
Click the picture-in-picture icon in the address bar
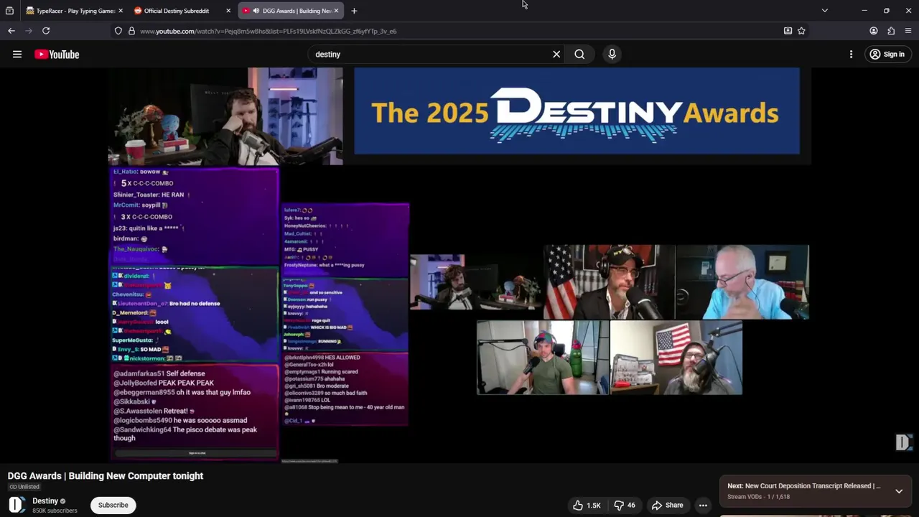coord(788,31)
